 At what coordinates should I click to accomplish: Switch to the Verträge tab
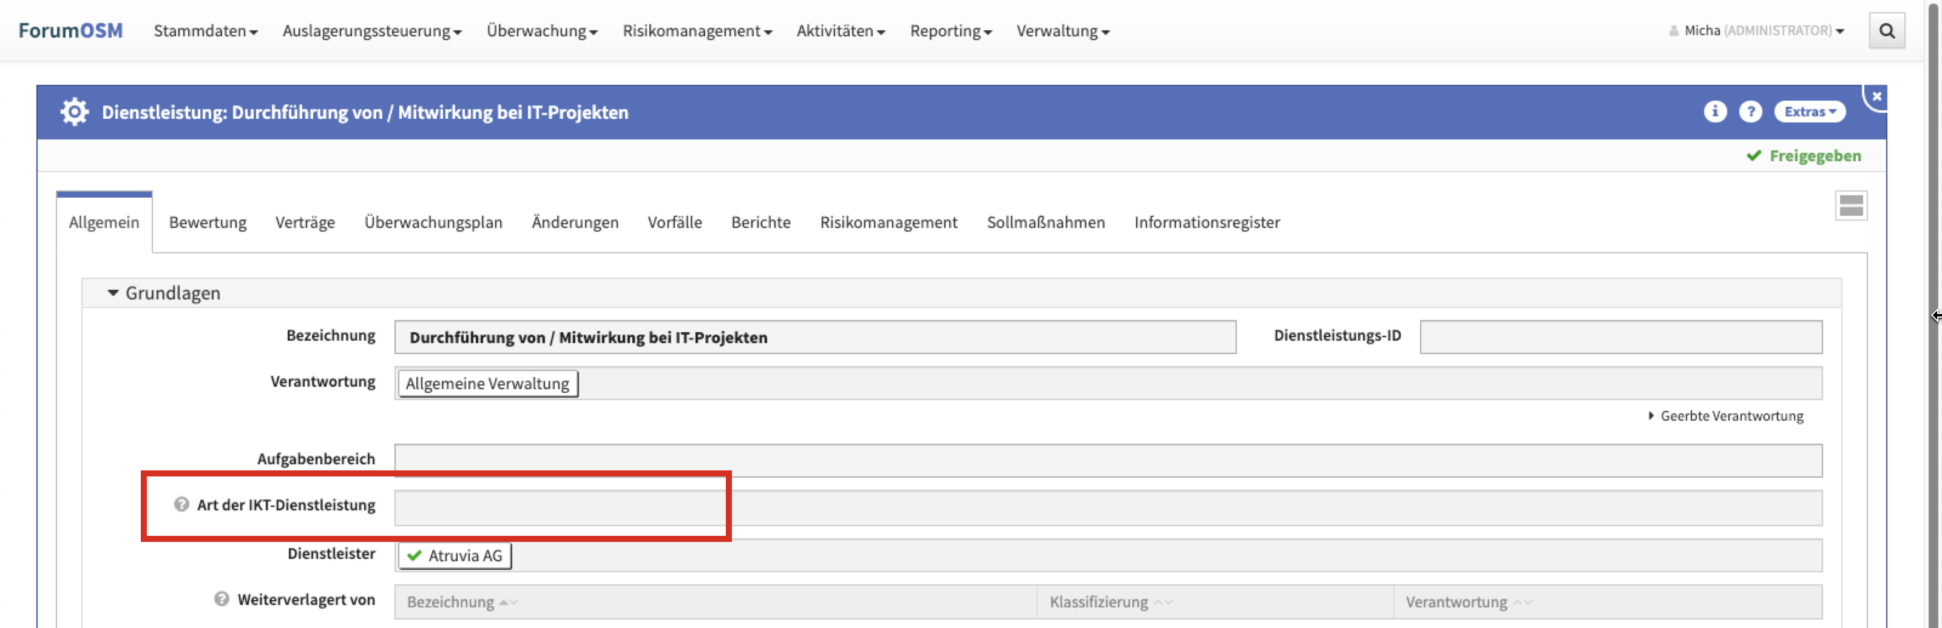coord(305,222)
